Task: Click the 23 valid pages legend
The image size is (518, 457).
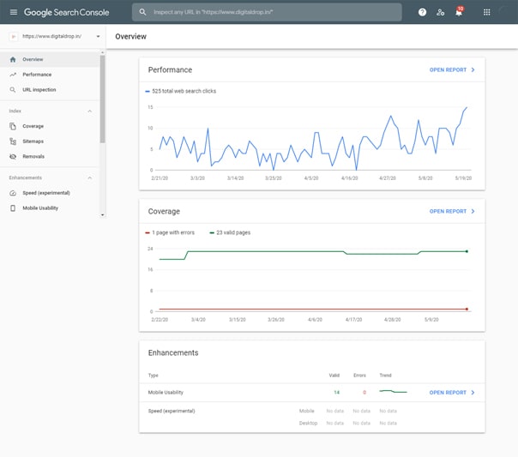Action: tap(230, 233)
